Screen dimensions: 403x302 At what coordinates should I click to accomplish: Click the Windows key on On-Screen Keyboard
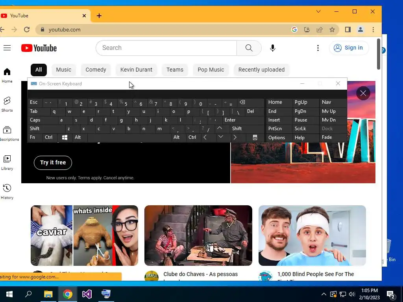point(65,137)
